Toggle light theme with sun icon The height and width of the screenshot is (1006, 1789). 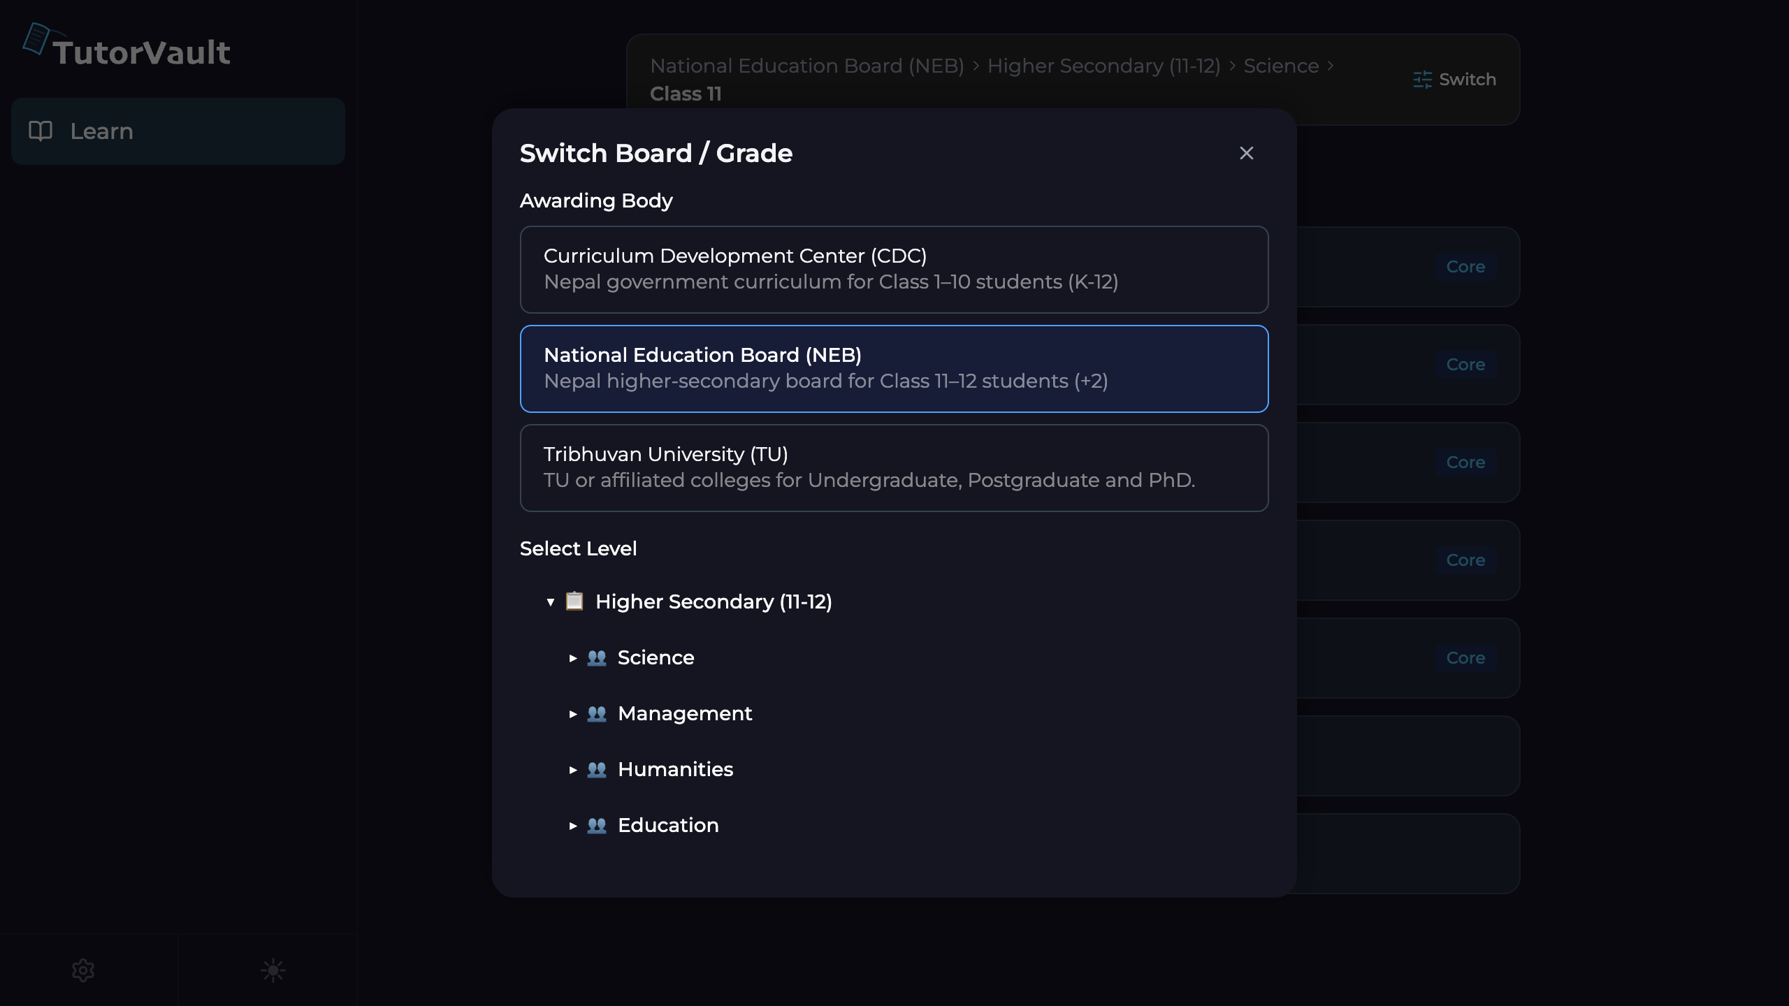pos(273,970)
